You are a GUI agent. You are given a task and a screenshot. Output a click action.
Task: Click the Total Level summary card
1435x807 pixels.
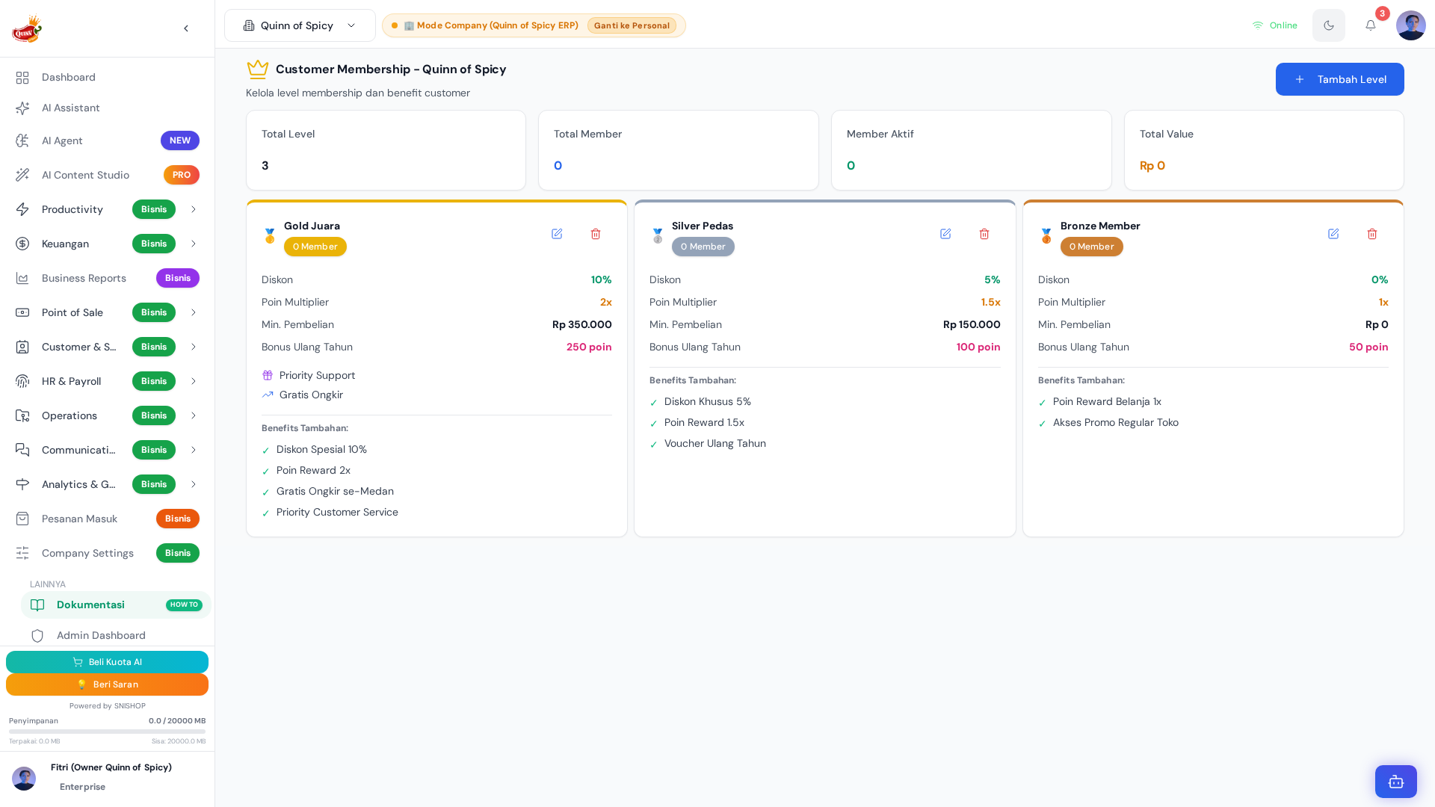[x=386, y=150]
